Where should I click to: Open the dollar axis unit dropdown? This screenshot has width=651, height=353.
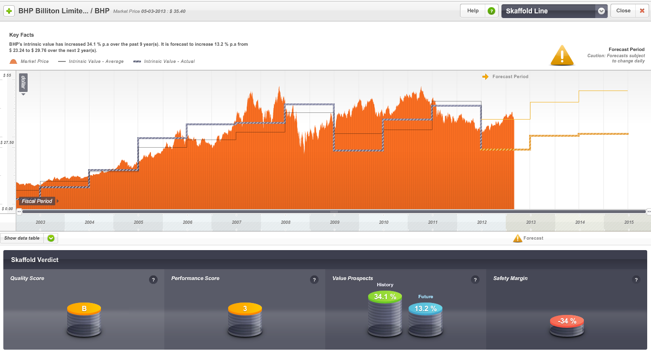pyautogui.click(x=23, y=85)
